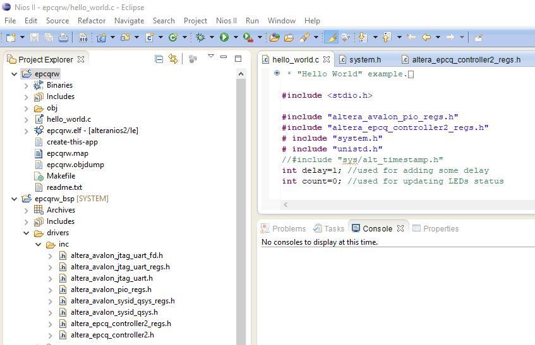
Task: Open the Problems view tab
Action: click(x=288, y=228)
